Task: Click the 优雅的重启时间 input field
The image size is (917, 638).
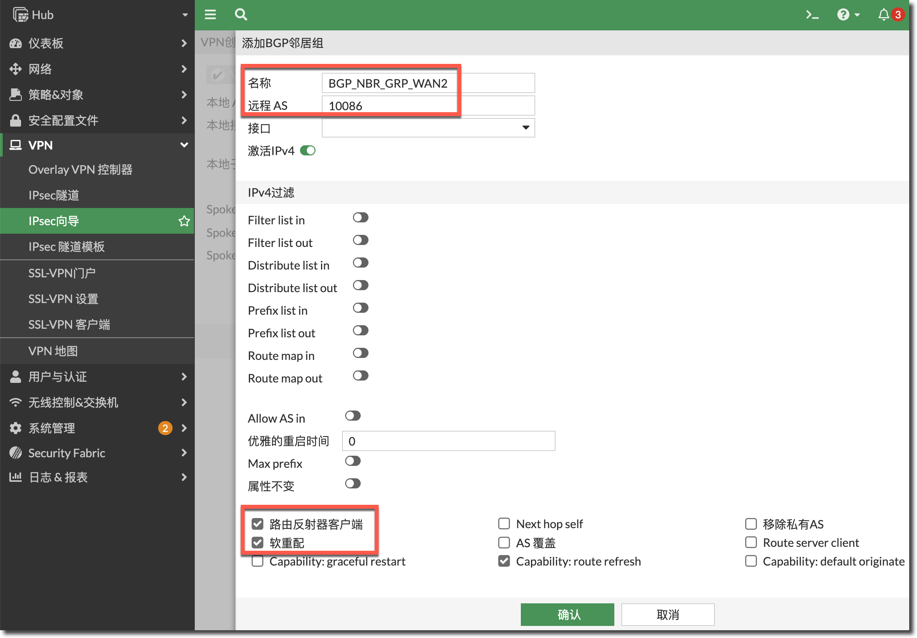Action: click(448, 441)
